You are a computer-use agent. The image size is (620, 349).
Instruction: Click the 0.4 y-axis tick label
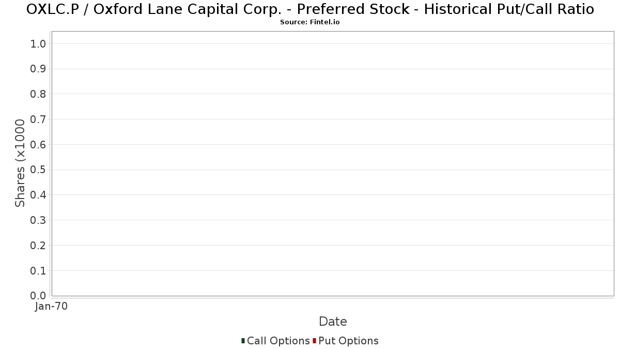[39, 195]
